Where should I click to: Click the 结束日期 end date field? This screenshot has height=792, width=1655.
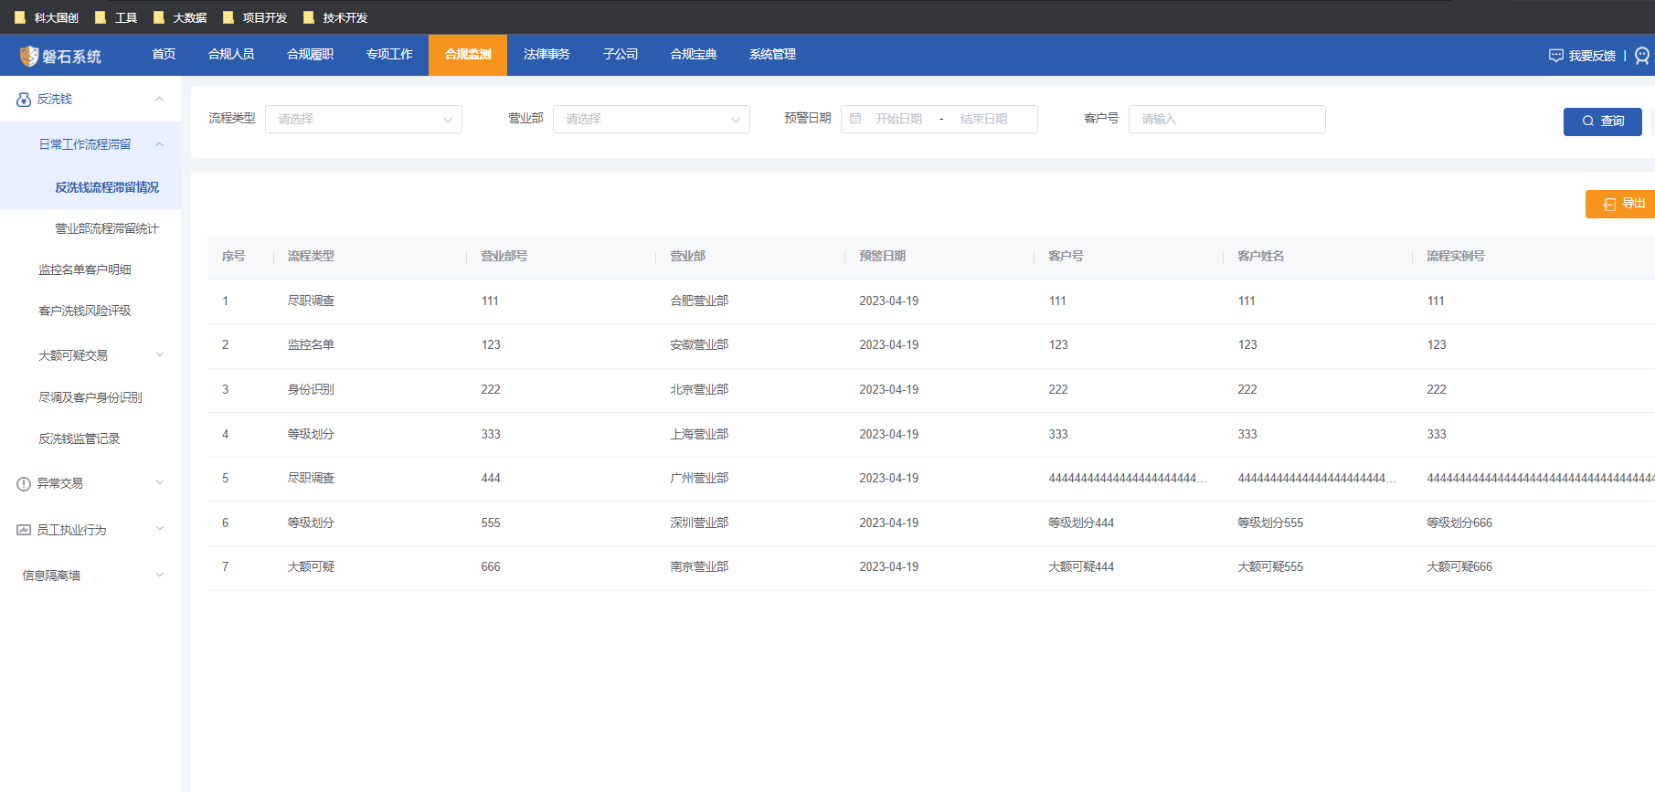[984, 119]
